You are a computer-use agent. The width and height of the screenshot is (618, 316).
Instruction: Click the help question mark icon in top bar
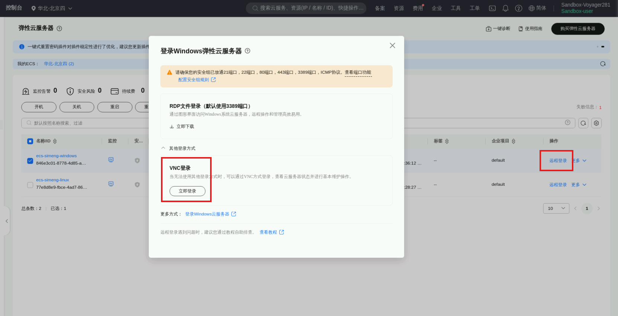pyautogui.click(x=519, y=8)
